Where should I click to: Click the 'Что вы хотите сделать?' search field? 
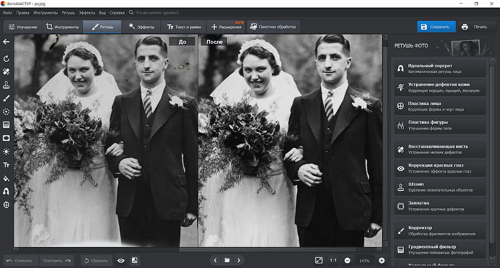[157, 13]
